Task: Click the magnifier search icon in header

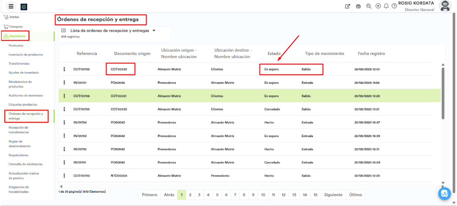Action: (x=369, y=6)
